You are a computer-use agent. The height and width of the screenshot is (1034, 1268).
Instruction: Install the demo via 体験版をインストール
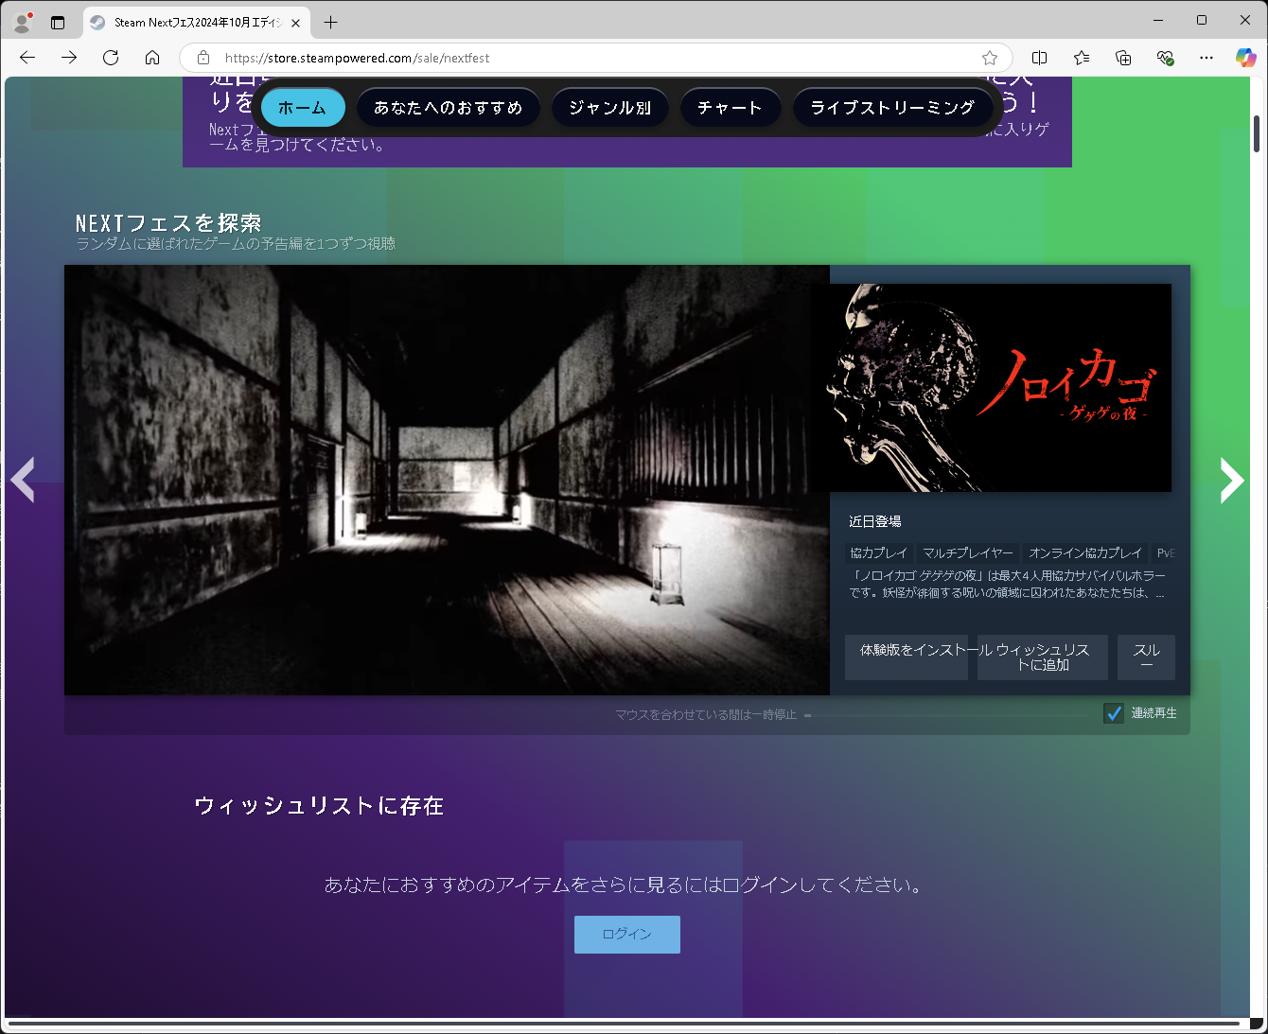906,657
